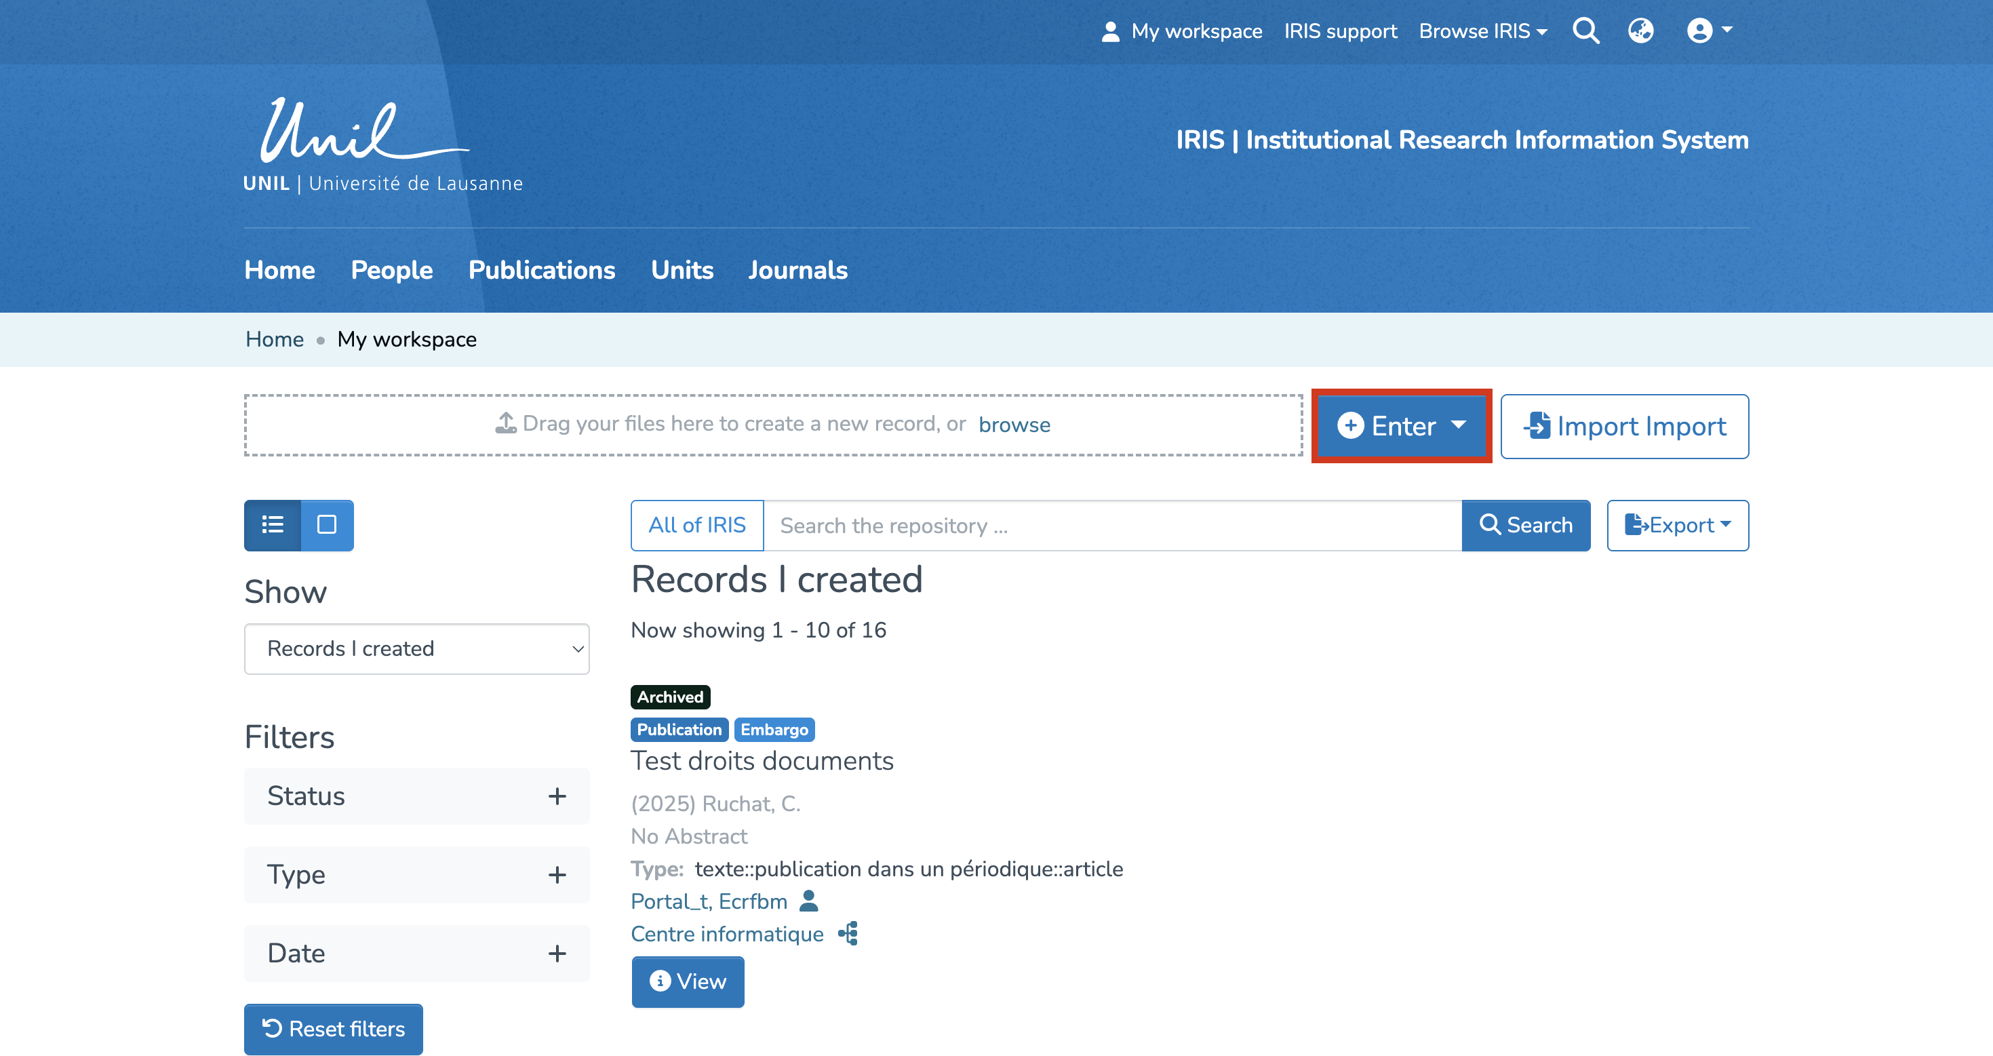Switch to list view toggle
This screenshot has height=1056, width=1993.
(x=273, y=524)
